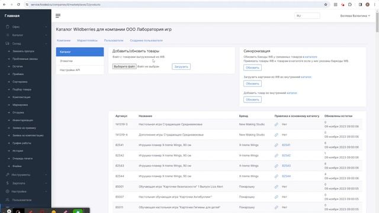
Task: Click Обновить under load pictures text
Action: click(252, 83)
